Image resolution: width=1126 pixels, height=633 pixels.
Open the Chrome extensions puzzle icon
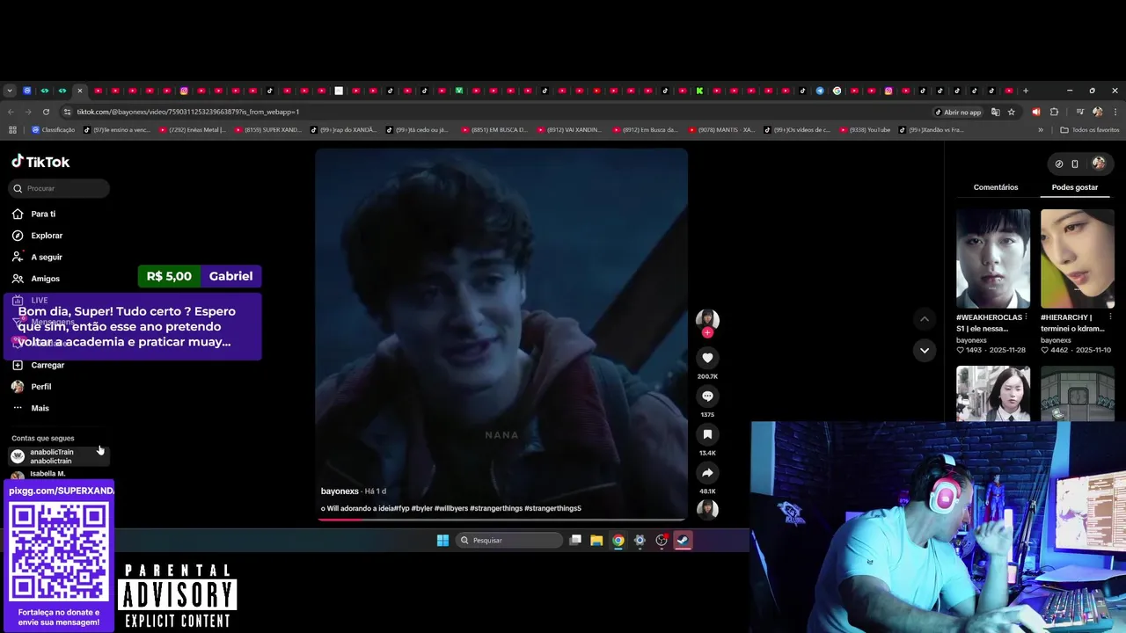tap(1054, 112)
